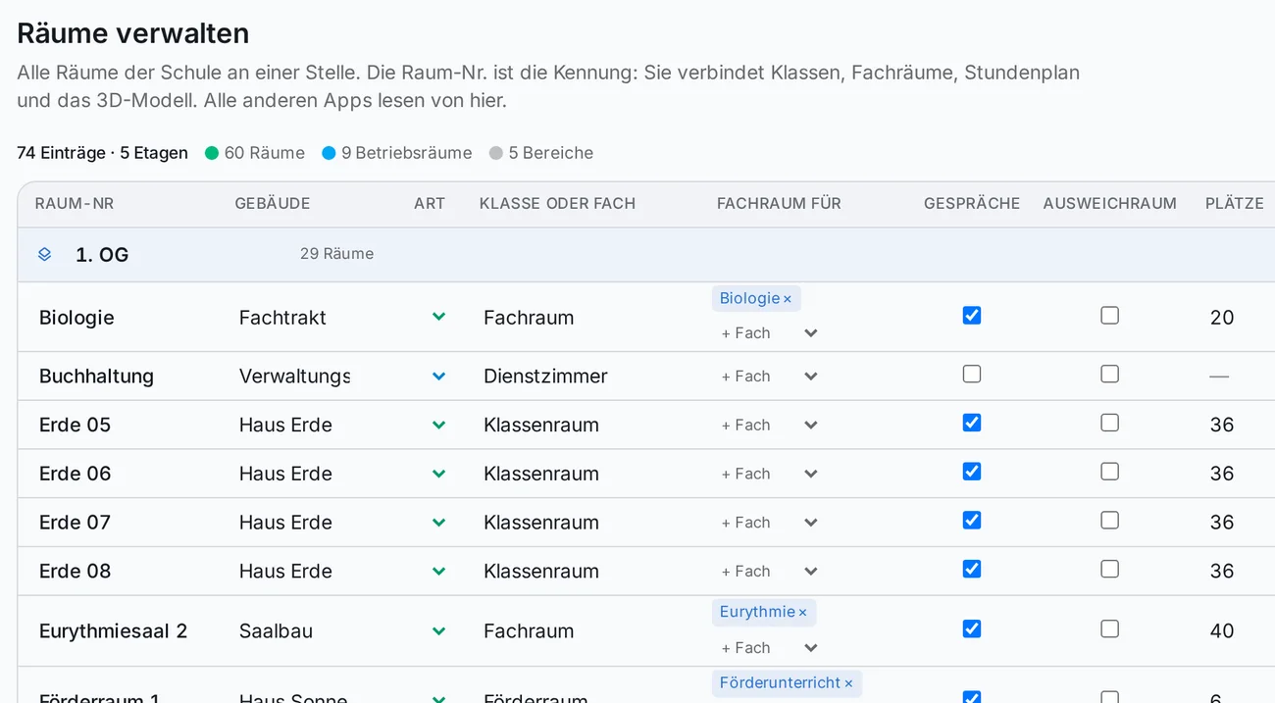Click the Raum-Nr column header
This screenshot has height=703, width=1275.
coord(75,204)
